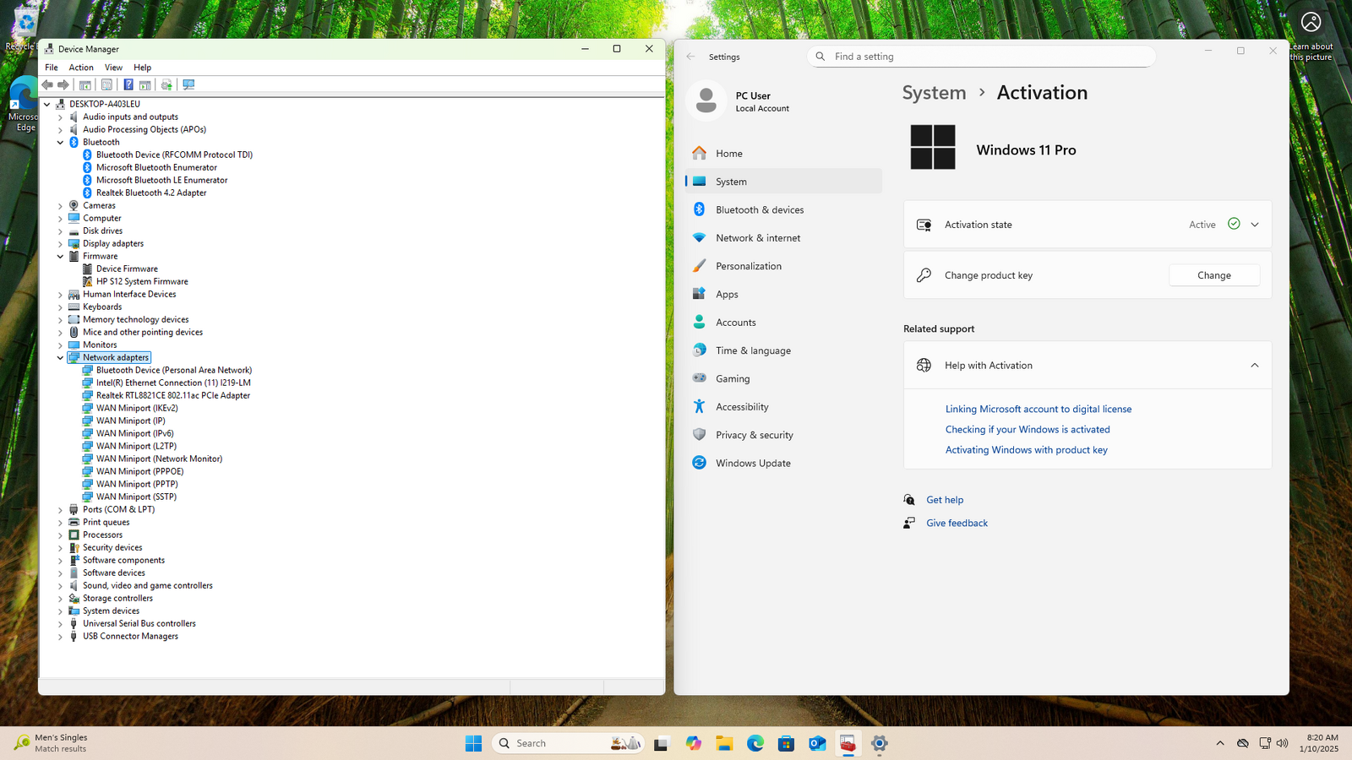Click the PC User profile avatar

pos(706,101)
